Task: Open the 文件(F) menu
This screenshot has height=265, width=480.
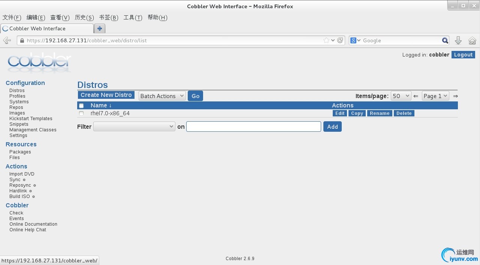Action: [12, 18]
